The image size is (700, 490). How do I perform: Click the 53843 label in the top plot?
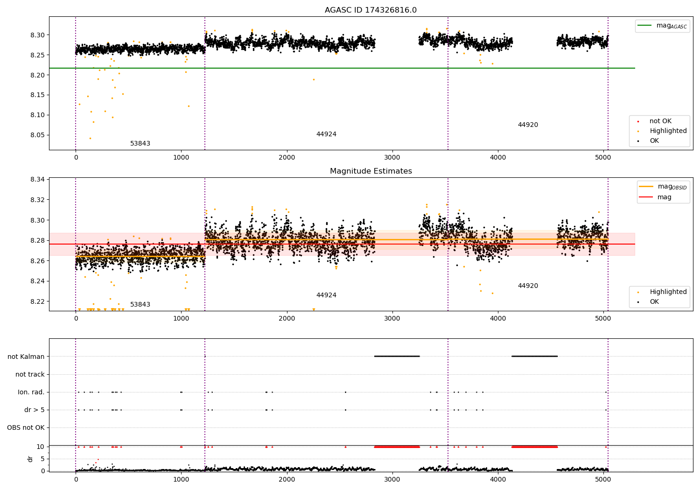click(x=140, y=144)
